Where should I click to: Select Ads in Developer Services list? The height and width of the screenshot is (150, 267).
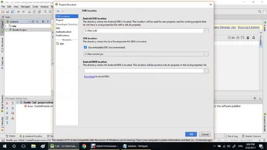[x=58, y=28]
